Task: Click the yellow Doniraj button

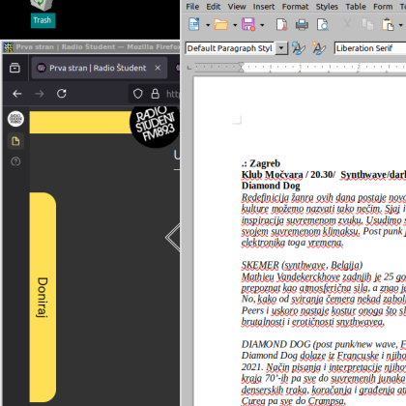Action: pos(43,297)
